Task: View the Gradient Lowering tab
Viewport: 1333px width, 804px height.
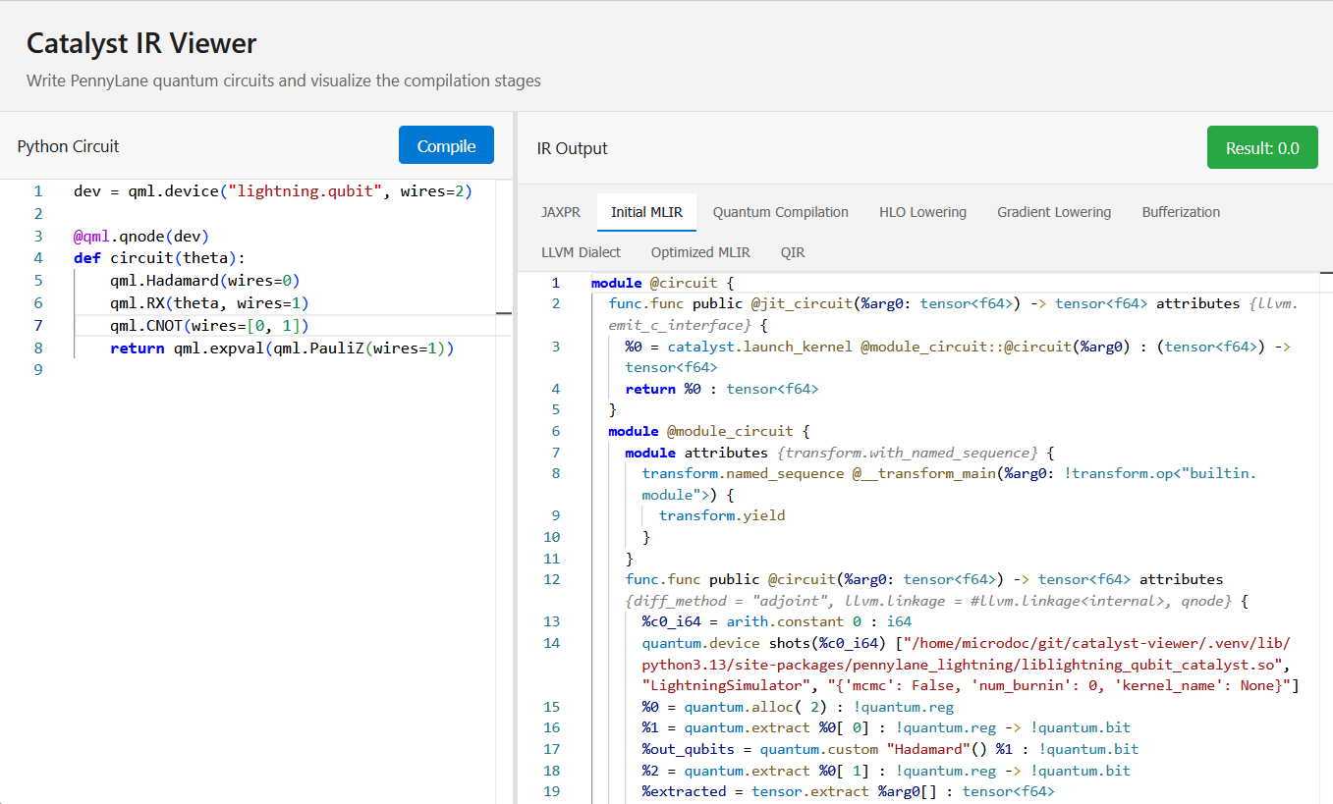Action: click(1053, 212)
